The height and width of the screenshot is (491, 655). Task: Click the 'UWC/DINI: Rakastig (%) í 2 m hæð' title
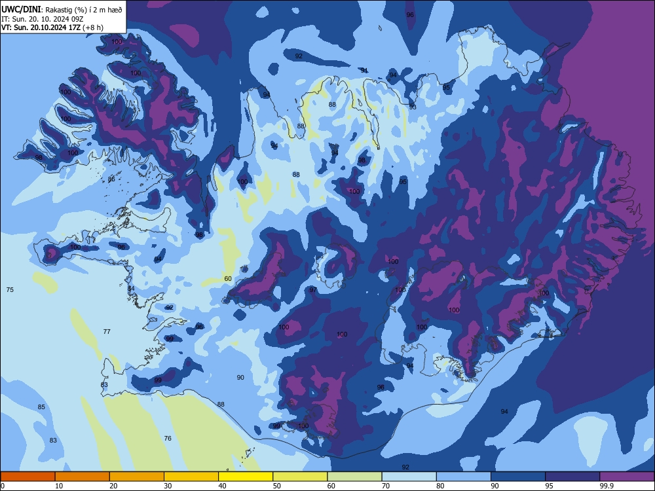pyautogui.click(x=62, y=10)
